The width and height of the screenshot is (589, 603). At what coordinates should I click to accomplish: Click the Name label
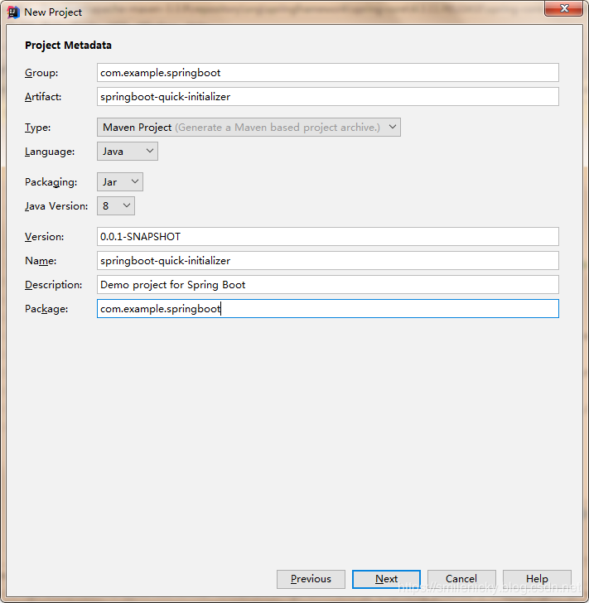41,261
